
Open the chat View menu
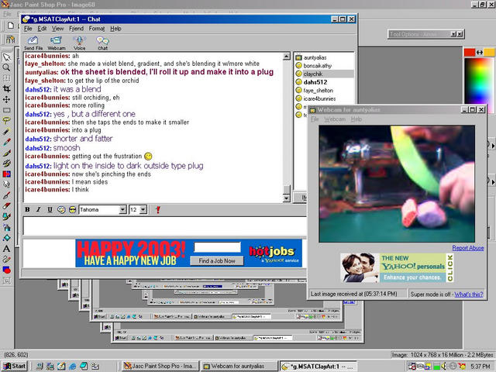pyautogui.click(x=57, y=29)
